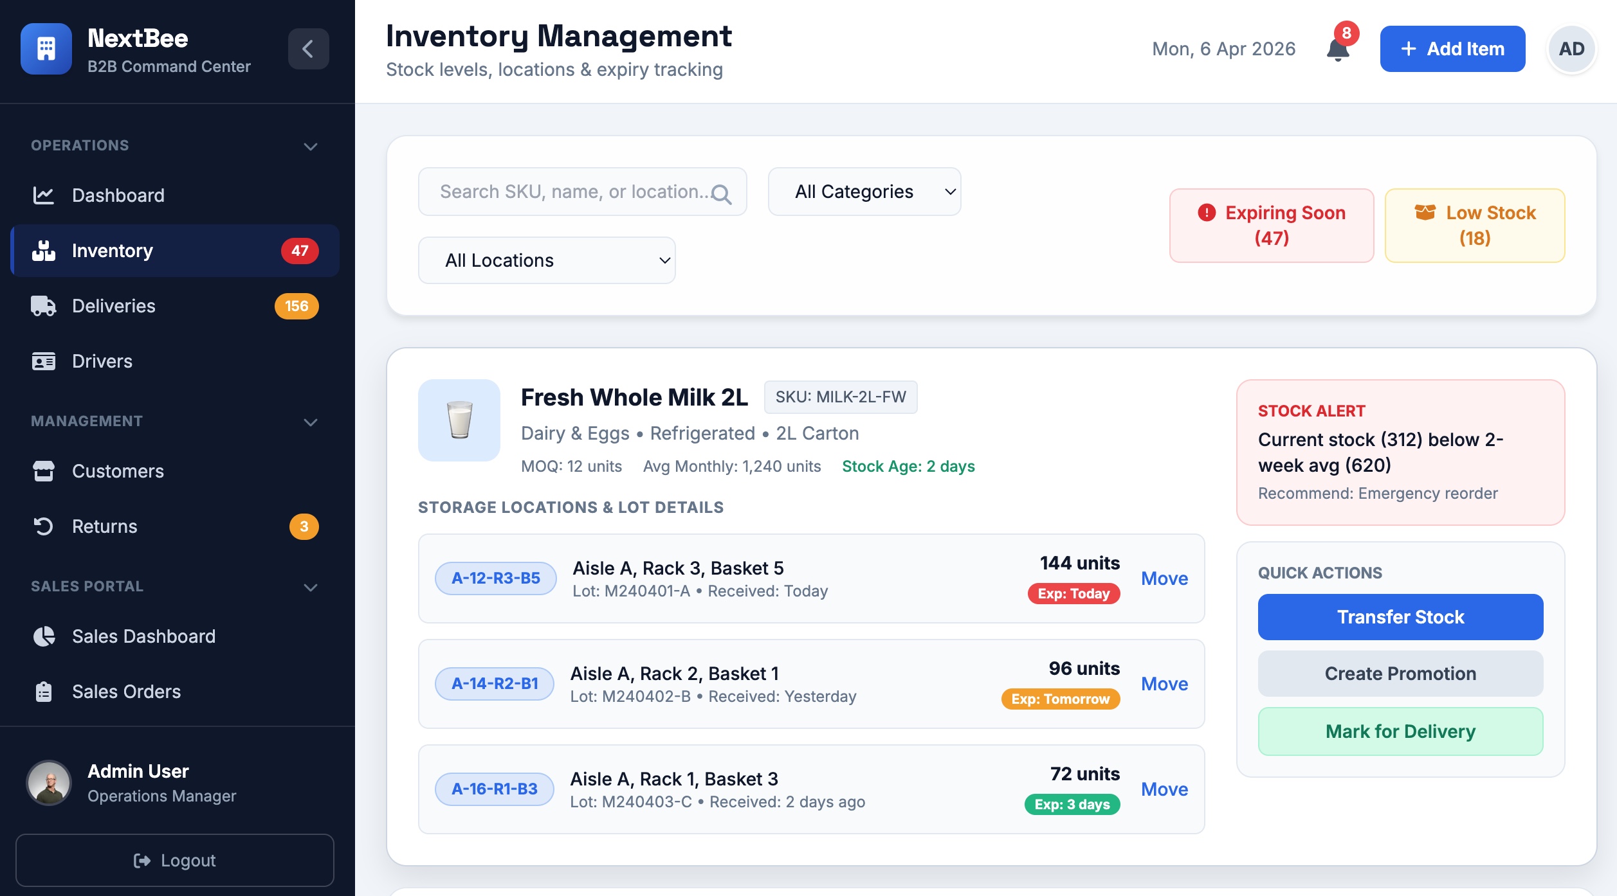1617x896 pixels.
Task: Open the All Locations dropdown
Action: pyautogui.click(x=547, y=260)
